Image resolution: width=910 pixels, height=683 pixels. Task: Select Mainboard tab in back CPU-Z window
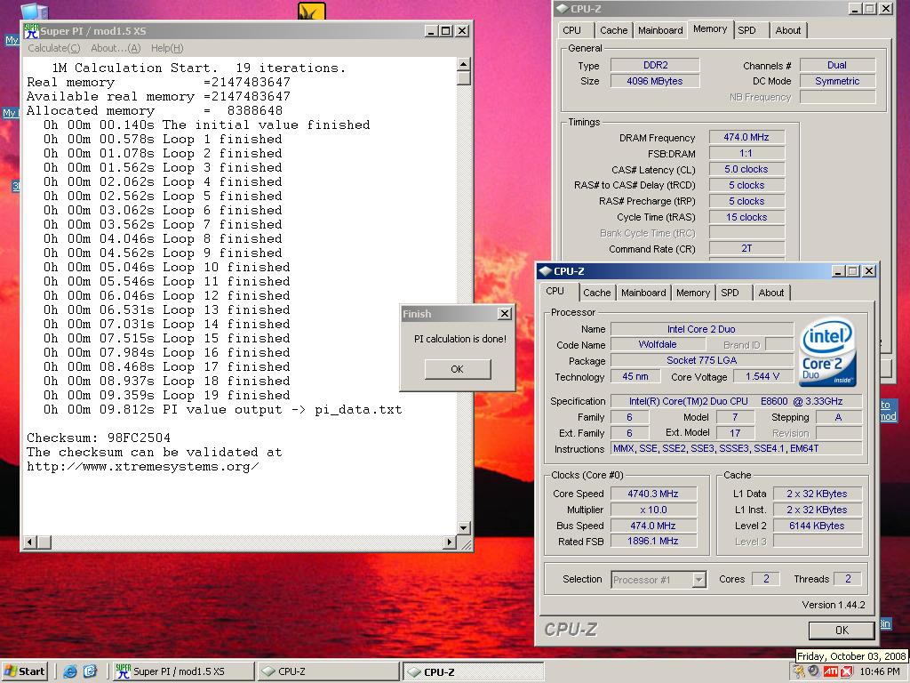[x=660, y=30]
